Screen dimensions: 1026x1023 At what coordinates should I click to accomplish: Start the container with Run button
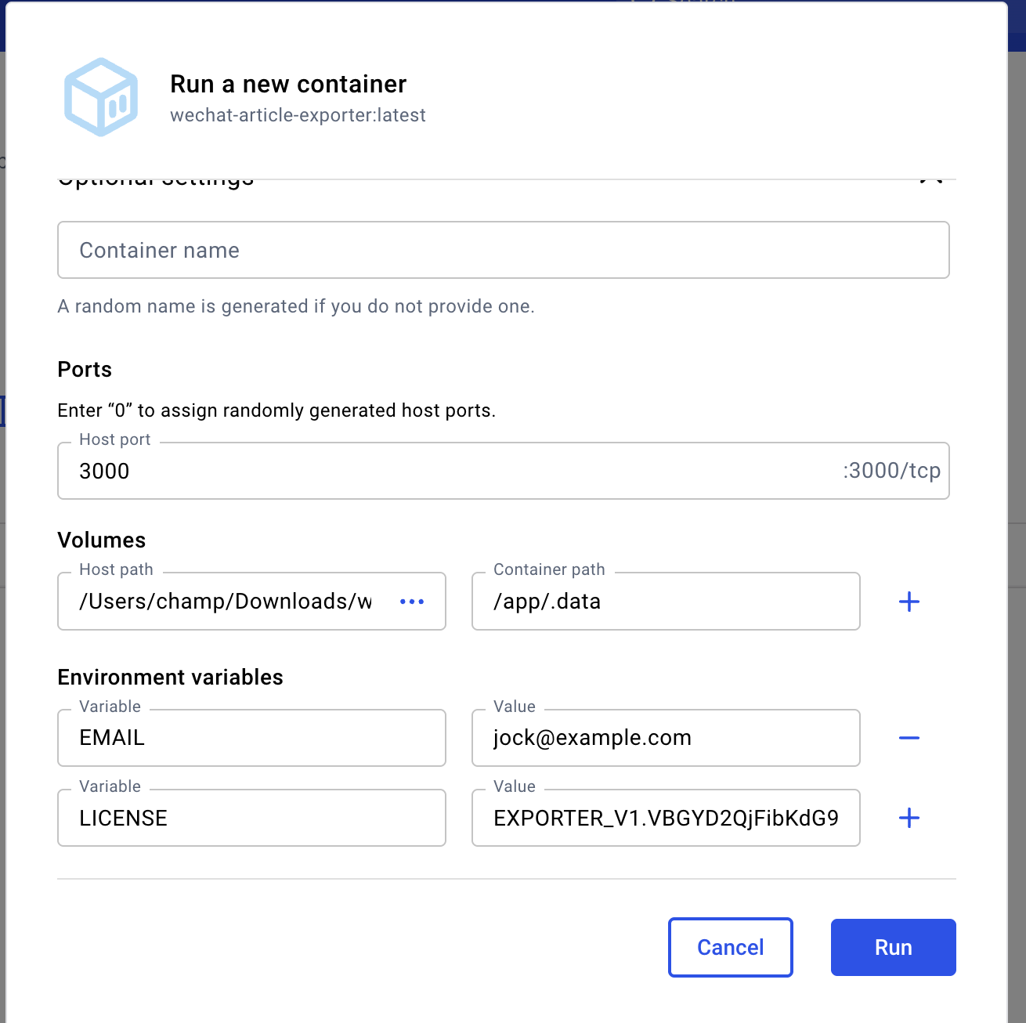(893, 947)
